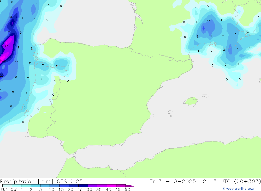
Task: Click the "0.5" legend scale label
Action: click(x=14, y=189)
